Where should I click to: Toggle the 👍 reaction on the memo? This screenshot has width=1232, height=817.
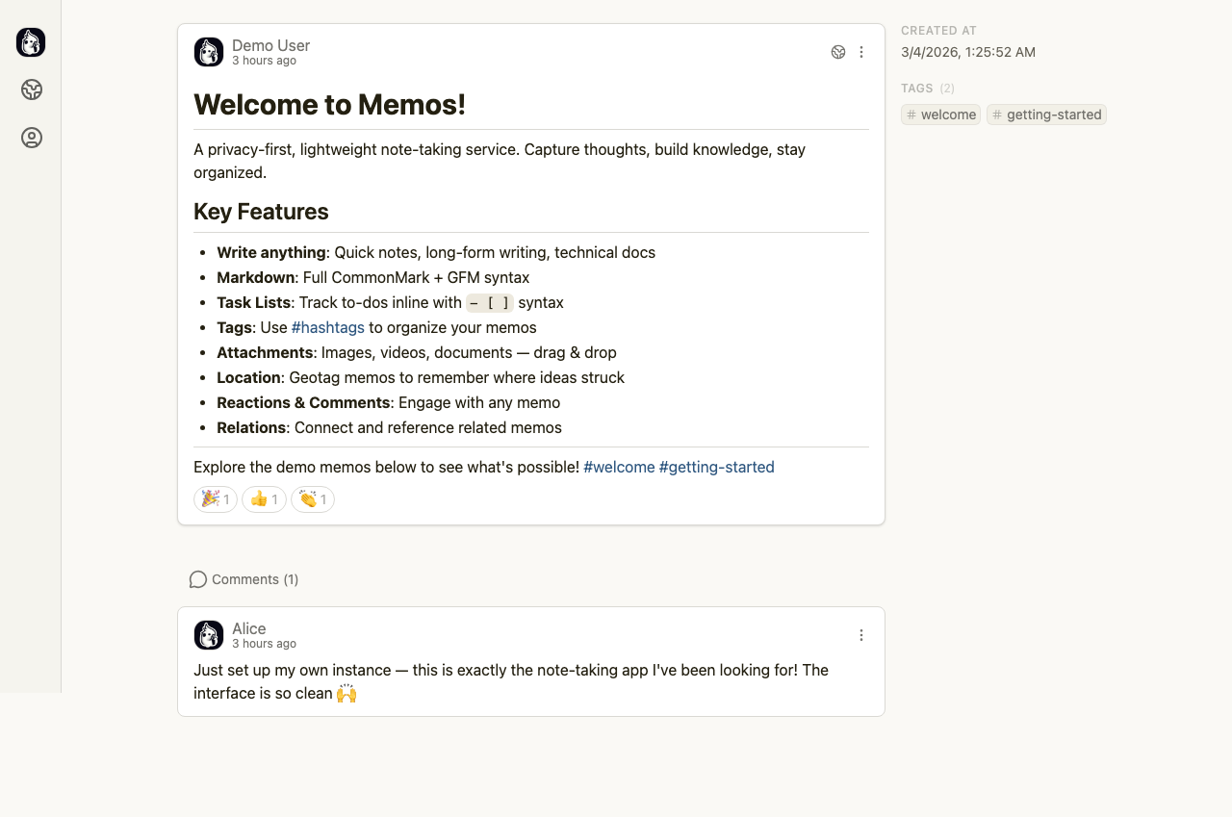tap(264, 499)
